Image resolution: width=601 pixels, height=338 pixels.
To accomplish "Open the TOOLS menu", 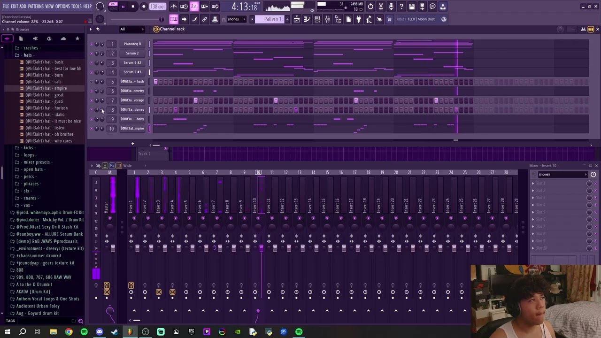I will coord(77,7).
